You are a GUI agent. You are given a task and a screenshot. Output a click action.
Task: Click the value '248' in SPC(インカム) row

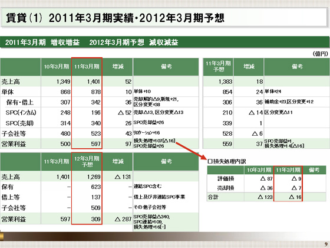coord(65,113)
